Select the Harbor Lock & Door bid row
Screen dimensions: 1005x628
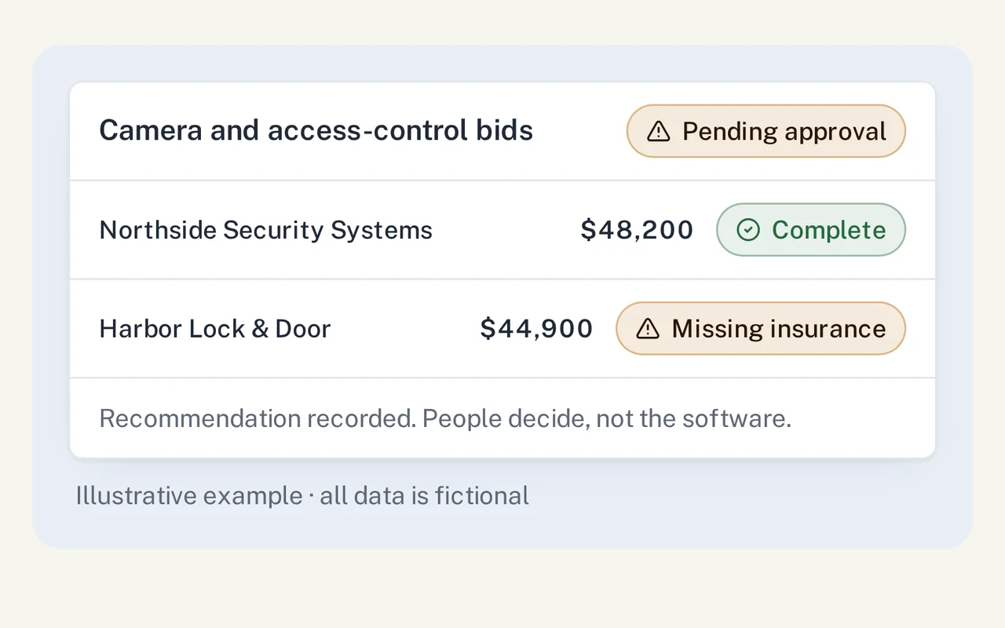(x=502, y=329)
